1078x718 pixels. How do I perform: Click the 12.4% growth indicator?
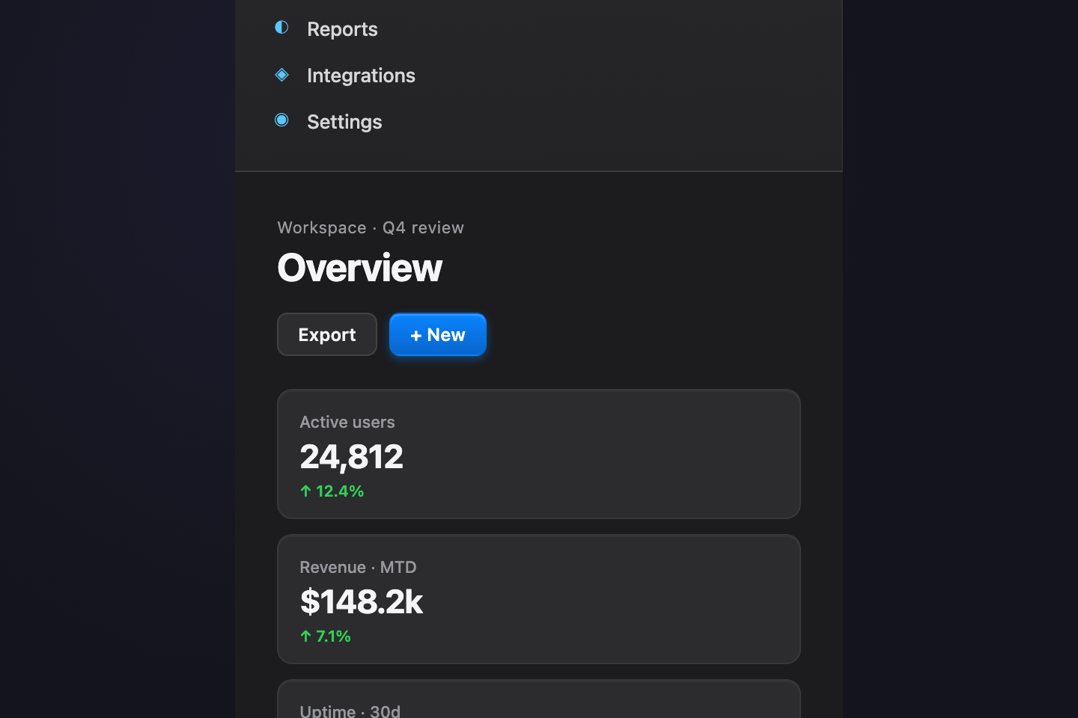click(332, 491)
